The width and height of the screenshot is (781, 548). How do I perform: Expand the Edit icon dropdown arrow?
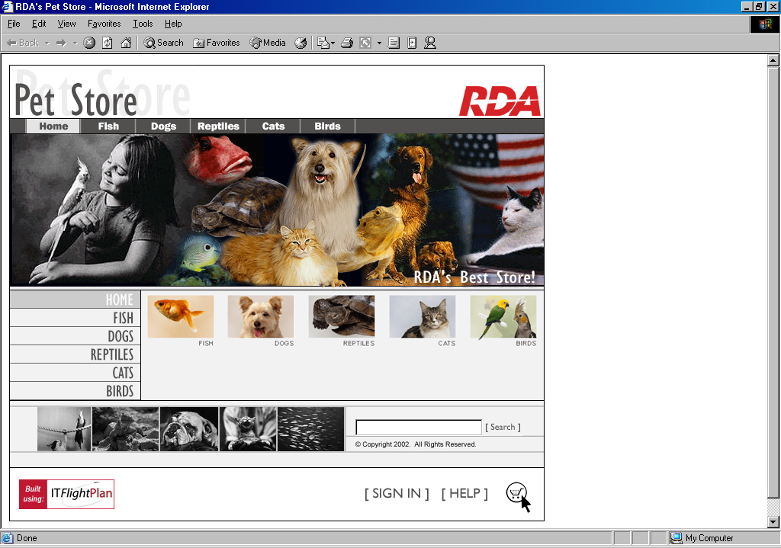[379, 43]
